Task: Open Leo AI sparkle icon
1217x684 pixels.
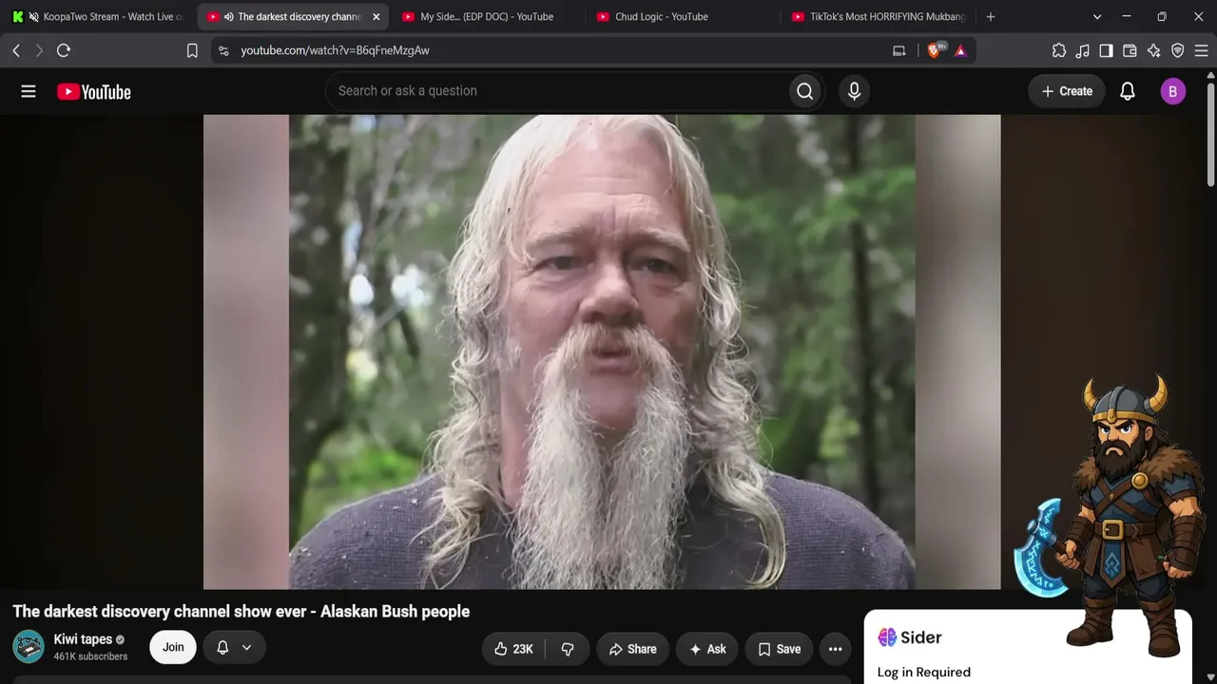Action: 1154,50
